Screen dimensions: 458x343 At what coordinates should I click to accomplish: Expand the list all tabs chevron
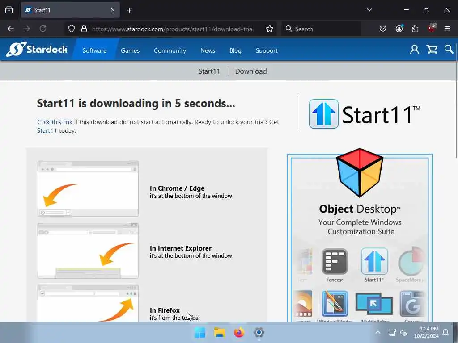coord(369,10)
